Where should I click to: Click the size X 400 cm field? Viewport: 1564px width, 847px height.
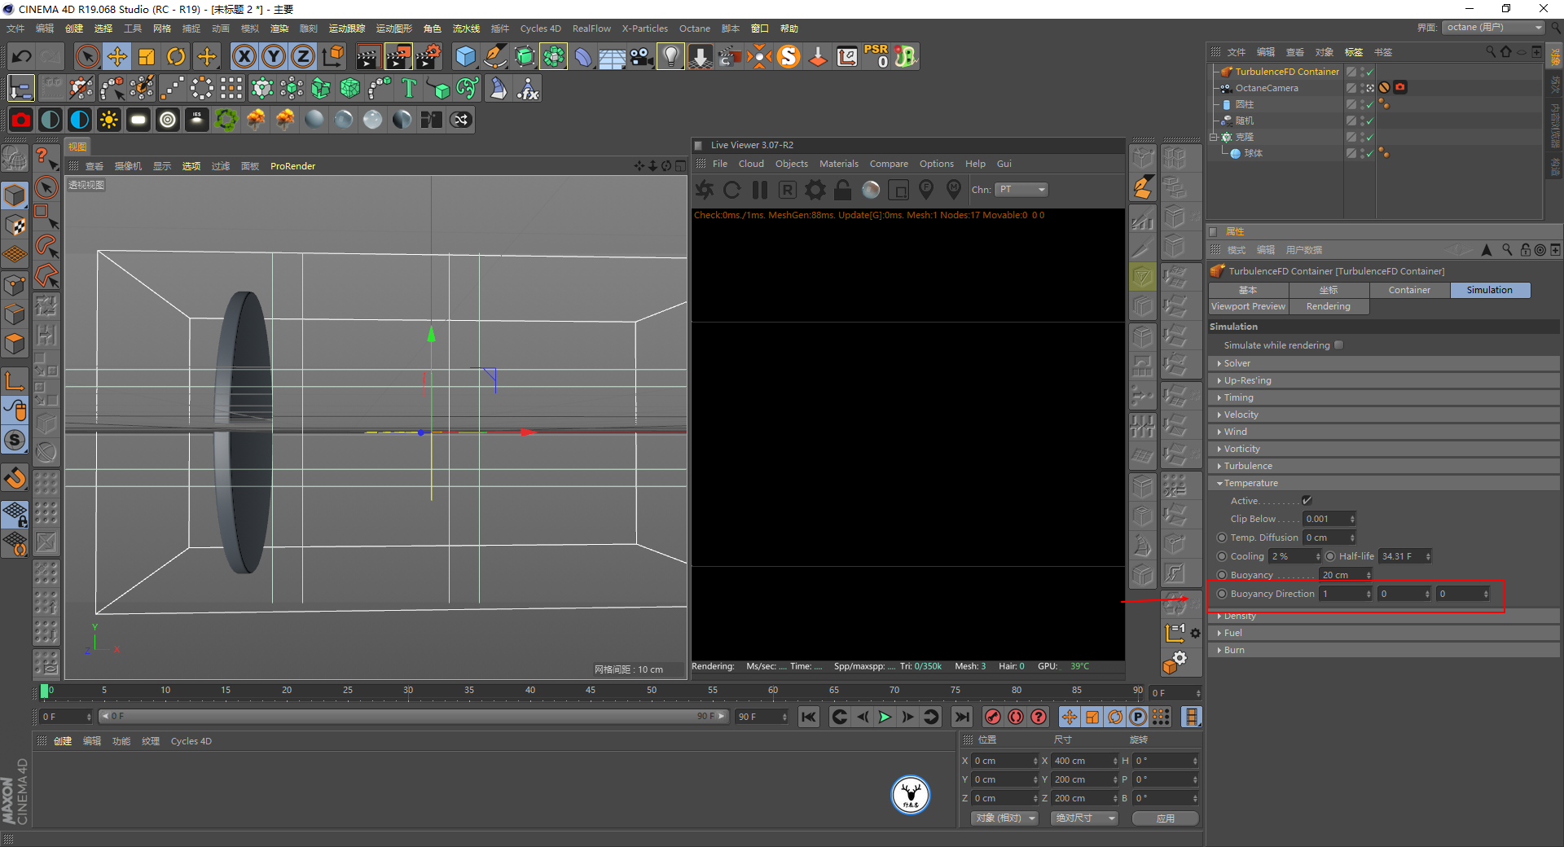(1086, 761)
